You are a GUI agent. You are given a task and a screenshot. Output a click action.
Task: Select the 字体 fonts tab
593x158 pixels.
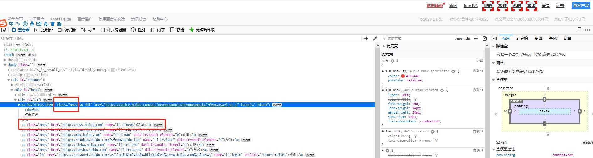[x=553, y=38]
